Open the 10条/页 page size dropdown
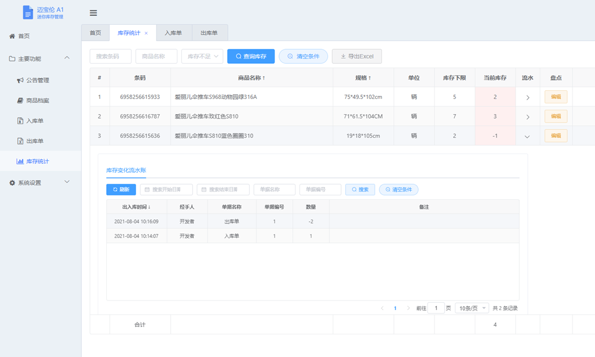The image size is (595, 357). click(472, 308)
